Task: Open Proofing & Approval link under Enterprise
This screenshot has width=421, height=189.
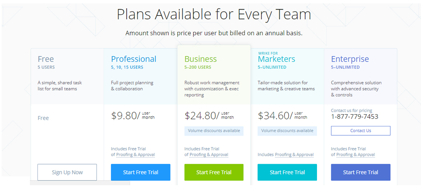Action: (x=355, y=155)
